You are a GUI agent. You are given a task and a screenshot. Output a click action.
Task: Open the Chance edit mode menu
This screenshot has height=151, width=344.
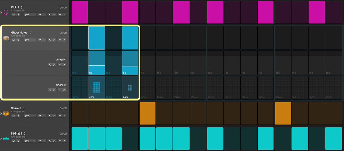point(62,85)
